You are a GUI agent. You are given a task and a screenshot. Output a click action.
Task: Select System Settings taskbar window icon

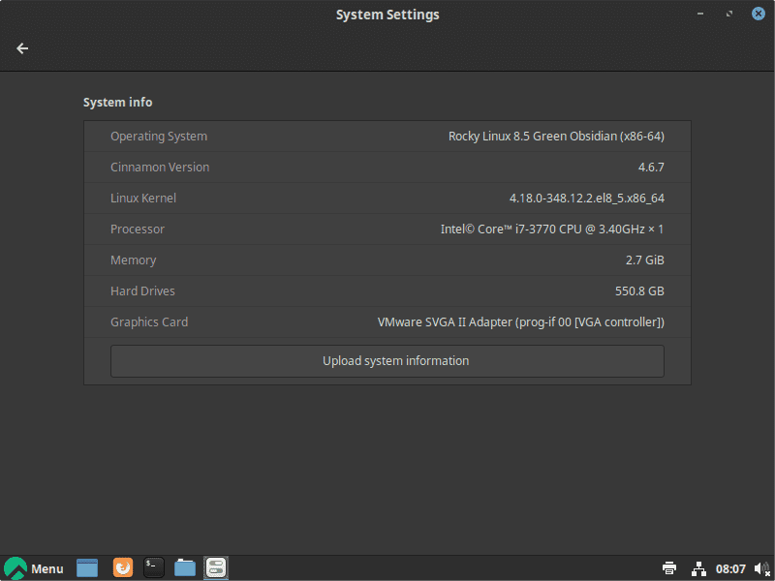click(216, 568)
